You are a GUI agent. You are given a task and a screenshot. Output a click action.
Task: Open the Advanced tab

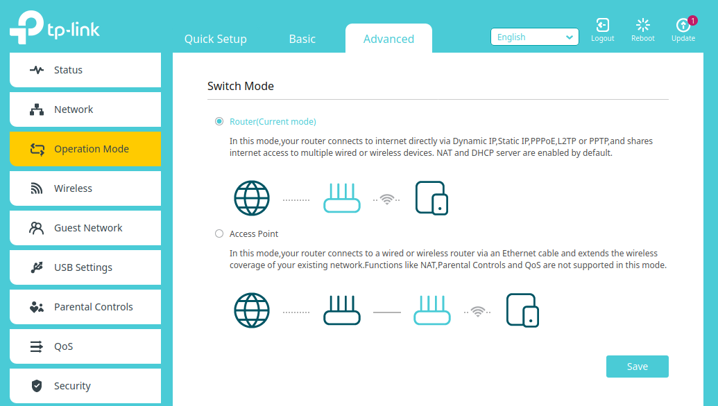(388, 39)
